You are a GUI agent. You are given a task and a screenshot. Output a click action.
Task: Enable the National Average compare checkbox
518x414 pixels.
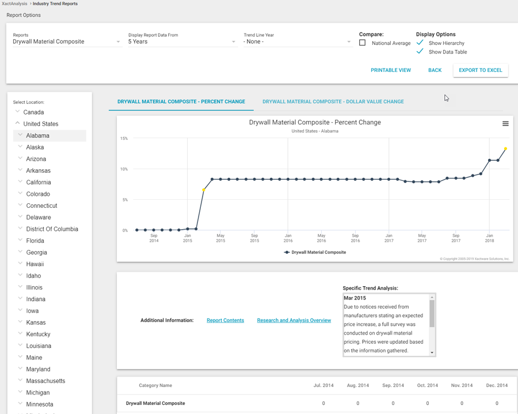pos(363,43)
